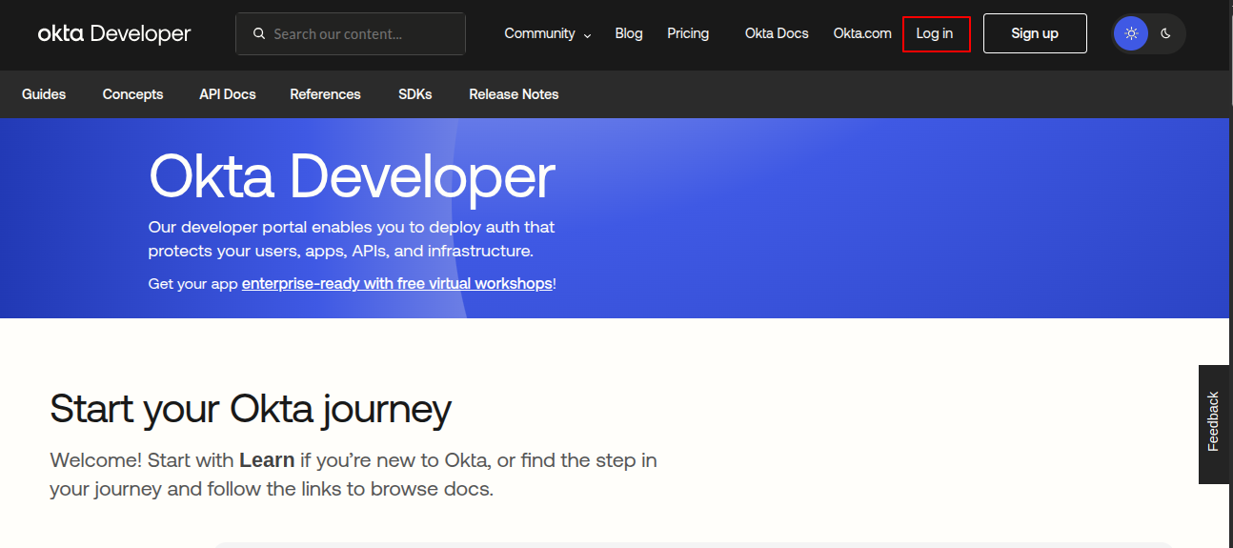This screenshot has height=548, width=1233.
Task: Focus the Search our content field
Action: pos(351,33)
